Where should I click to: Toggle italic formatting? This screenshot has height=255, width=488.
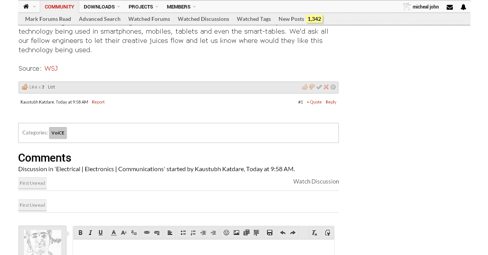pyautogui.click(x=90, y=233)
